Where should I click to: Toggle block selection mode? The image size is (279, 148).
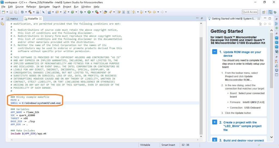[x=123, y=12]
